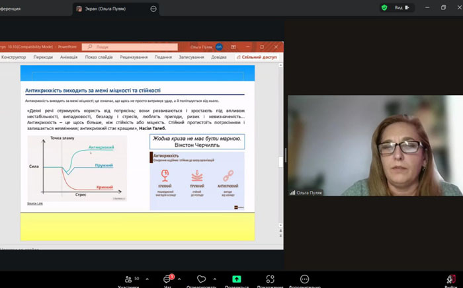Screen dimensions: 463x288
Task: Click the green security shield icon
Action: pos(384,8)
